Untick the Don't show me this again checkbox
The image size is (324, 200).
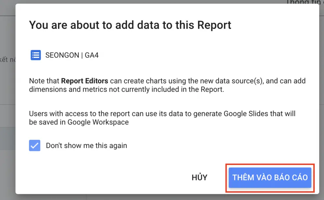click(35, 145)
